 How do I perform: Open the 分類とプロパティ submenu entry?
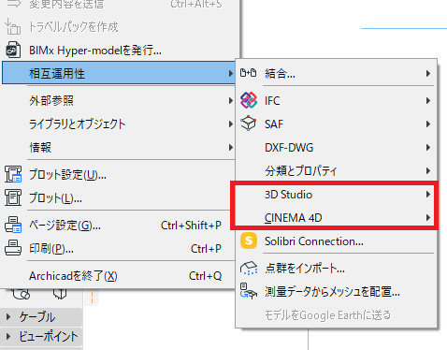point(336,170)
